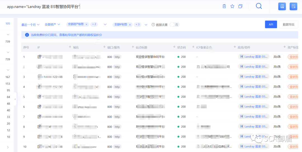302x152 pixels.
Task: Click the 153 count in sidebar
Action: pos(8,84)
